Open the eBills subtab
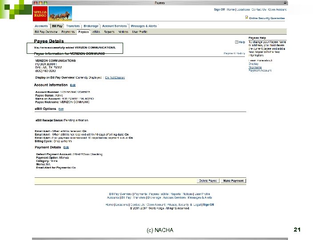The width and height of the screenshot is (320, 240). tap(96, 32)
